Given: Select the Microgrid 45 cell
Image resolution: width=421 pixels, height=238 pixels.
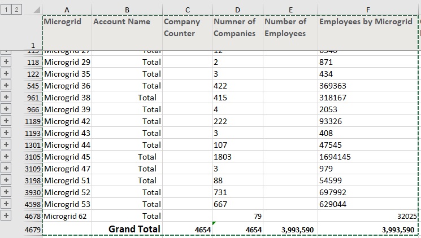Looking at the screenshot, I should pos(67,157).
